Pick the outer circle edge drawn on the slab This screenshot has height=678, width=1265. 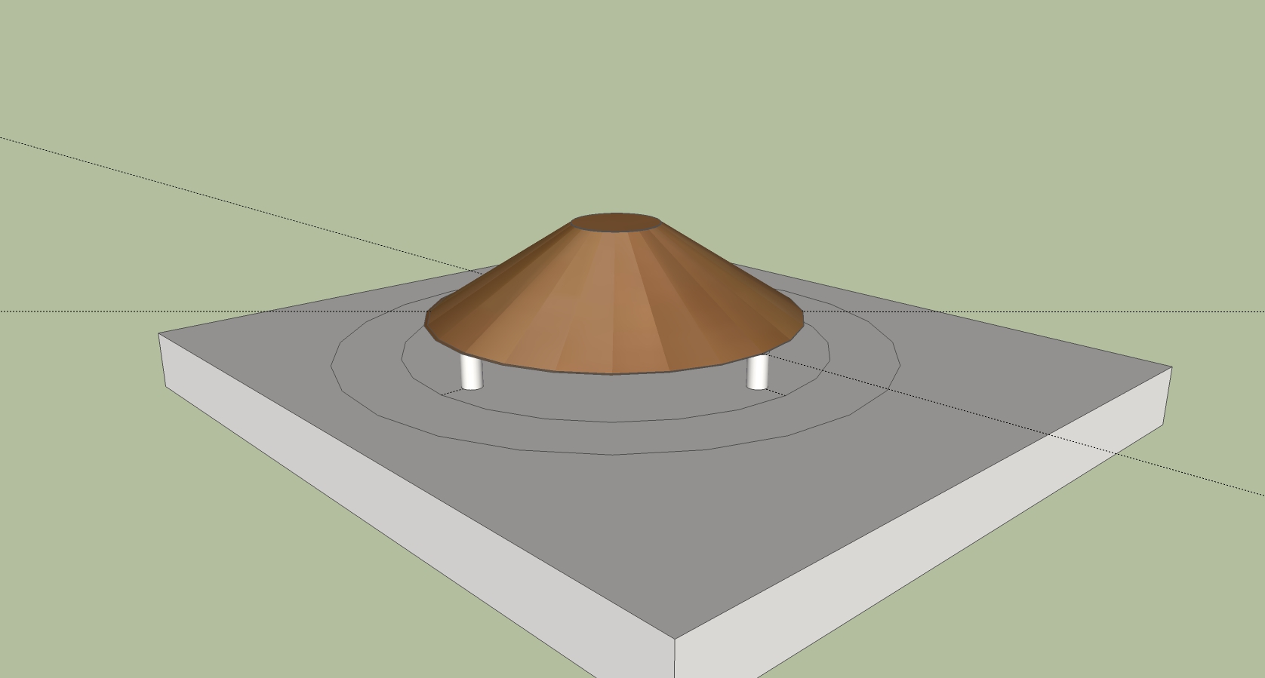[x=614, y=454]
